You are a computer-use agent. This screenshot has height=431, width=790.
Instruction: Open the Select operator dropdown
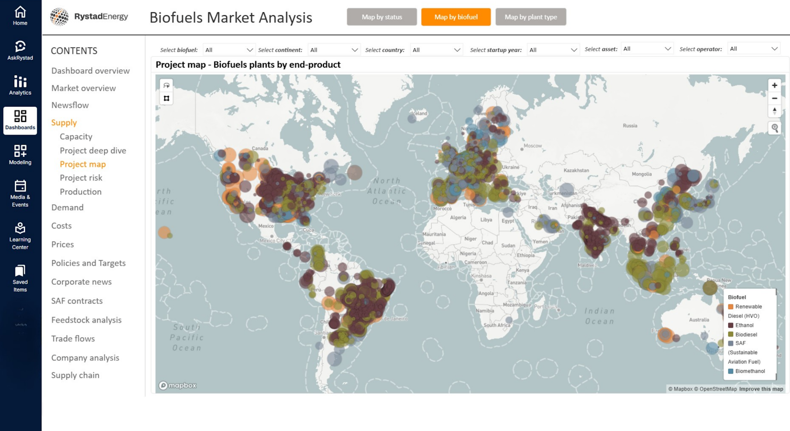[x=754, y=49]
